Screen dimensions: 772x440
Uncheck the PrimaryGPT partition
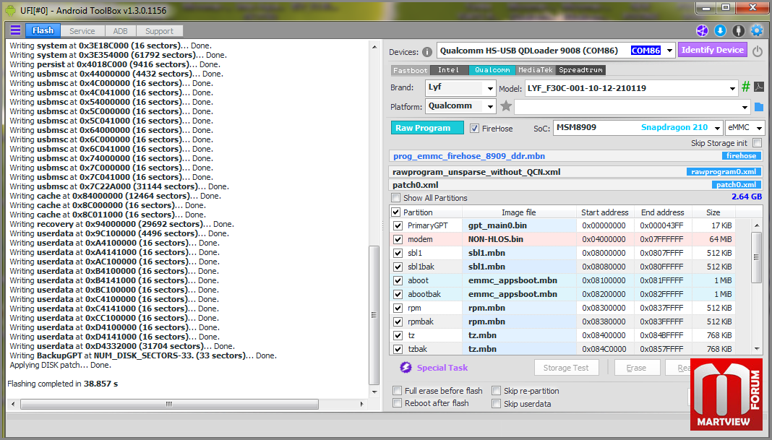(x=398, y=226)
